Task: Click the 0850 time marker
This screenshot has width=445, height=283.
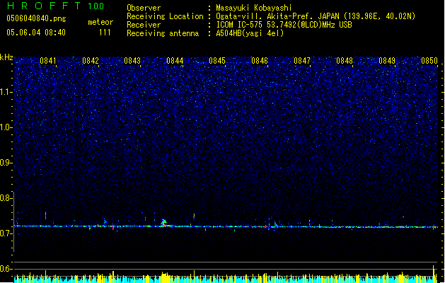Action: coord(429,61)
